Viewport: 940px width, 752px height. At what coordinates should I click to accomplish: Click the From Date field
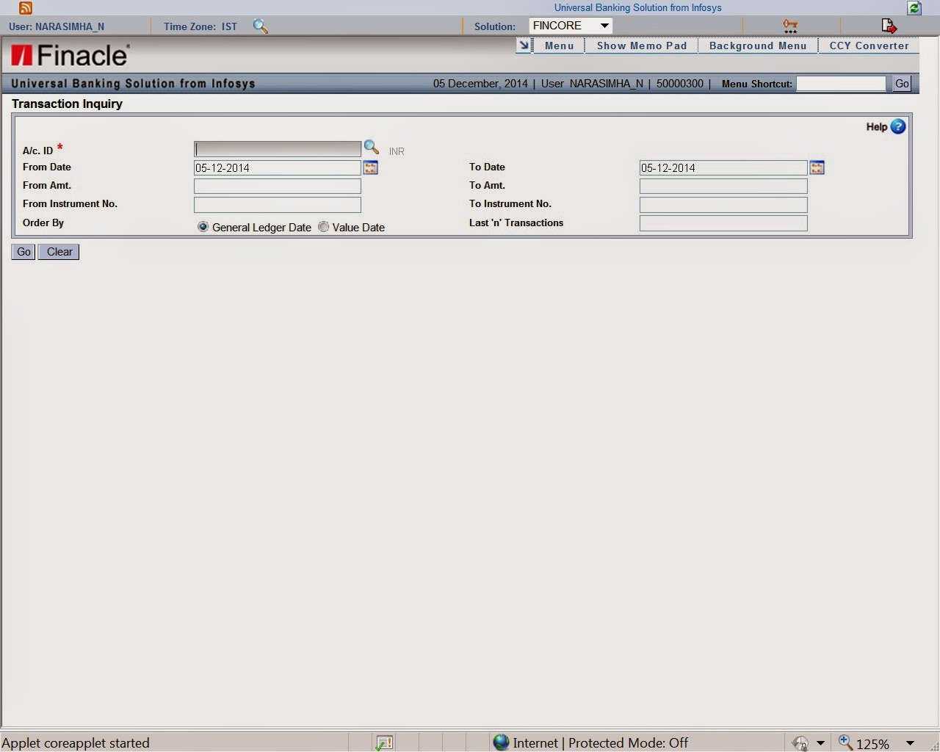[278, 168]
